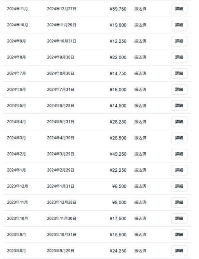
Task: Click the 2023年12月 period label
Action: [17, 186]
